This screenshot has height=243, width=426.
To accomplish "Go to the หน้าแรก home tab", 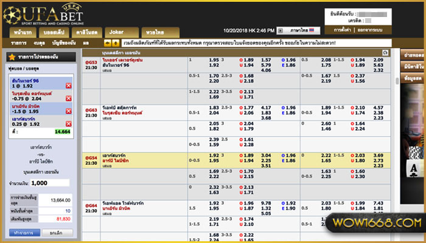I will pos(22,32).
